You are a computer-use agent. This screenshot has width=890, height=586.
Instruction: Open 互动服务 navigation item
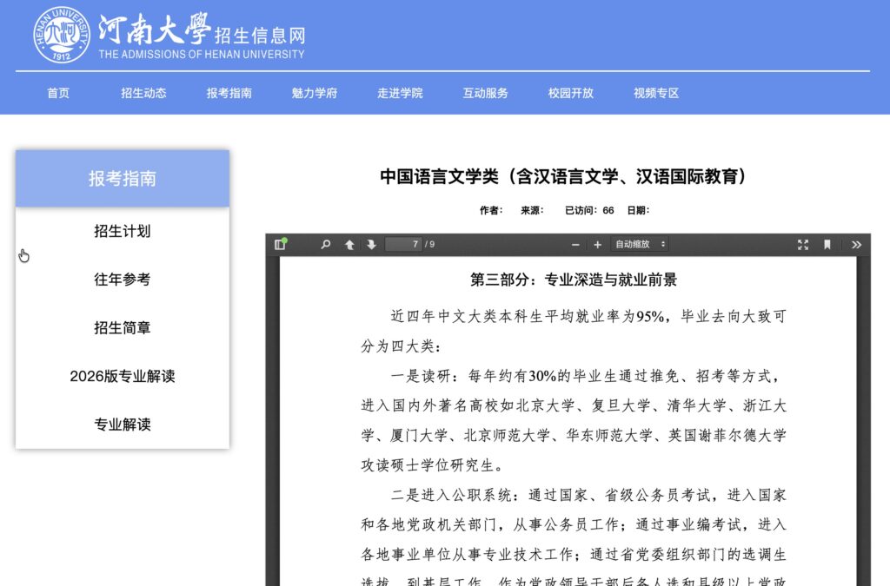pos(485,93)
